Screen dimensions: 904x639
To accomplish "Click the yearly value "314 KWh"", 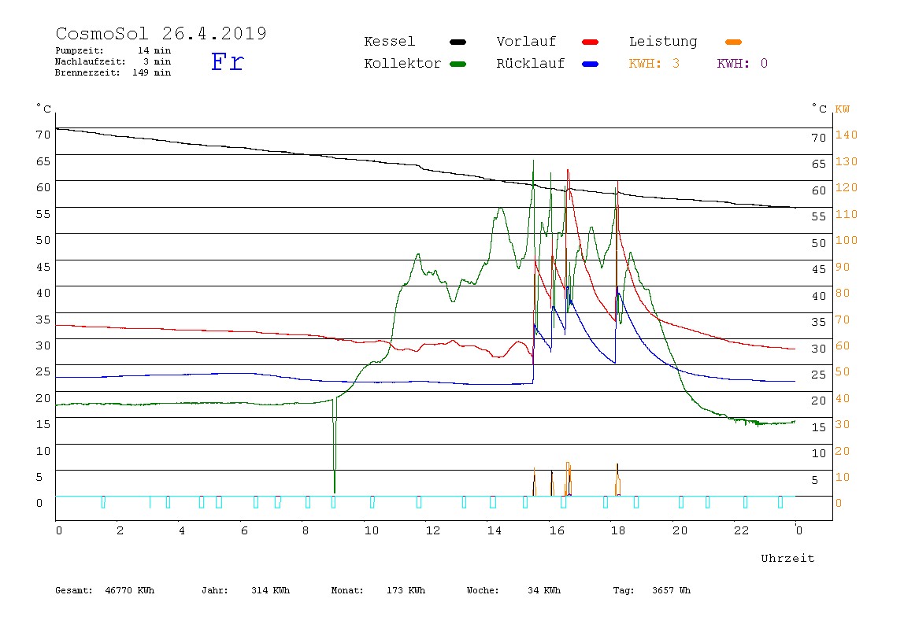I will 270,590.
